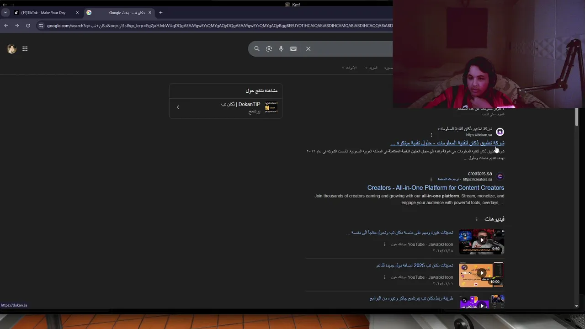The image size is (585, 329).
Task: Open the المزيد dropdown filter
Action: pyautogui.click(x=371, y=68)
